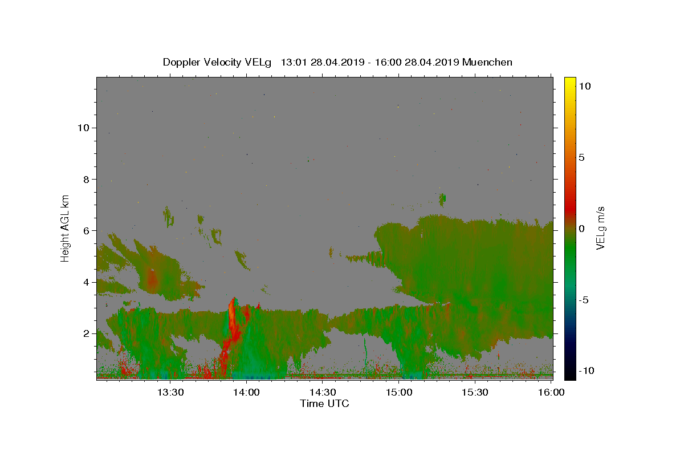Select the 13:30 time tick label
The height and width of the screenshot is (456, 684).
point(170,392)
